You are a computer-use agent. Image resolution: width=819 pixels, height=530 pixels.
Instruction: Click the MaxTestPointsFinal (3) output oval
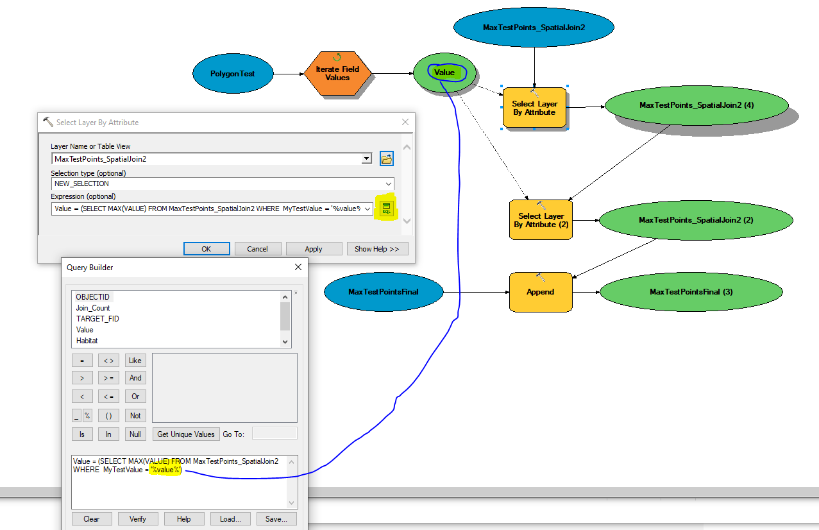[691, 292]
